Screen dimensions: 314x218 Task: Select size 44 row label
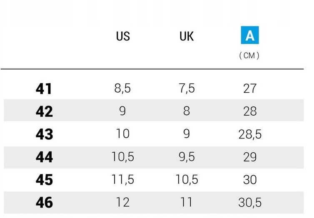coord(44,157)
